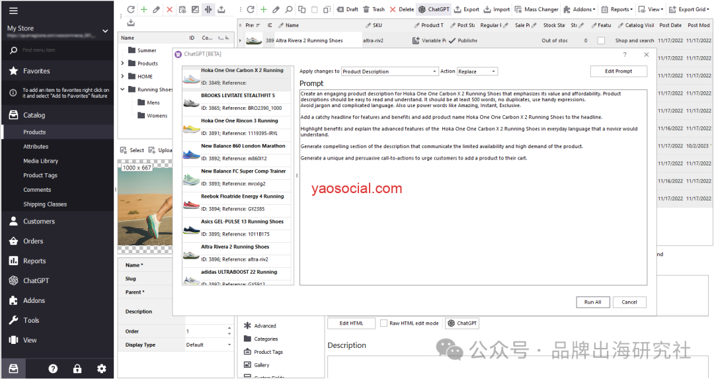Click the Select image button
Image resolution: width=714 pixels, height=379 pixels.
(132, 150)
